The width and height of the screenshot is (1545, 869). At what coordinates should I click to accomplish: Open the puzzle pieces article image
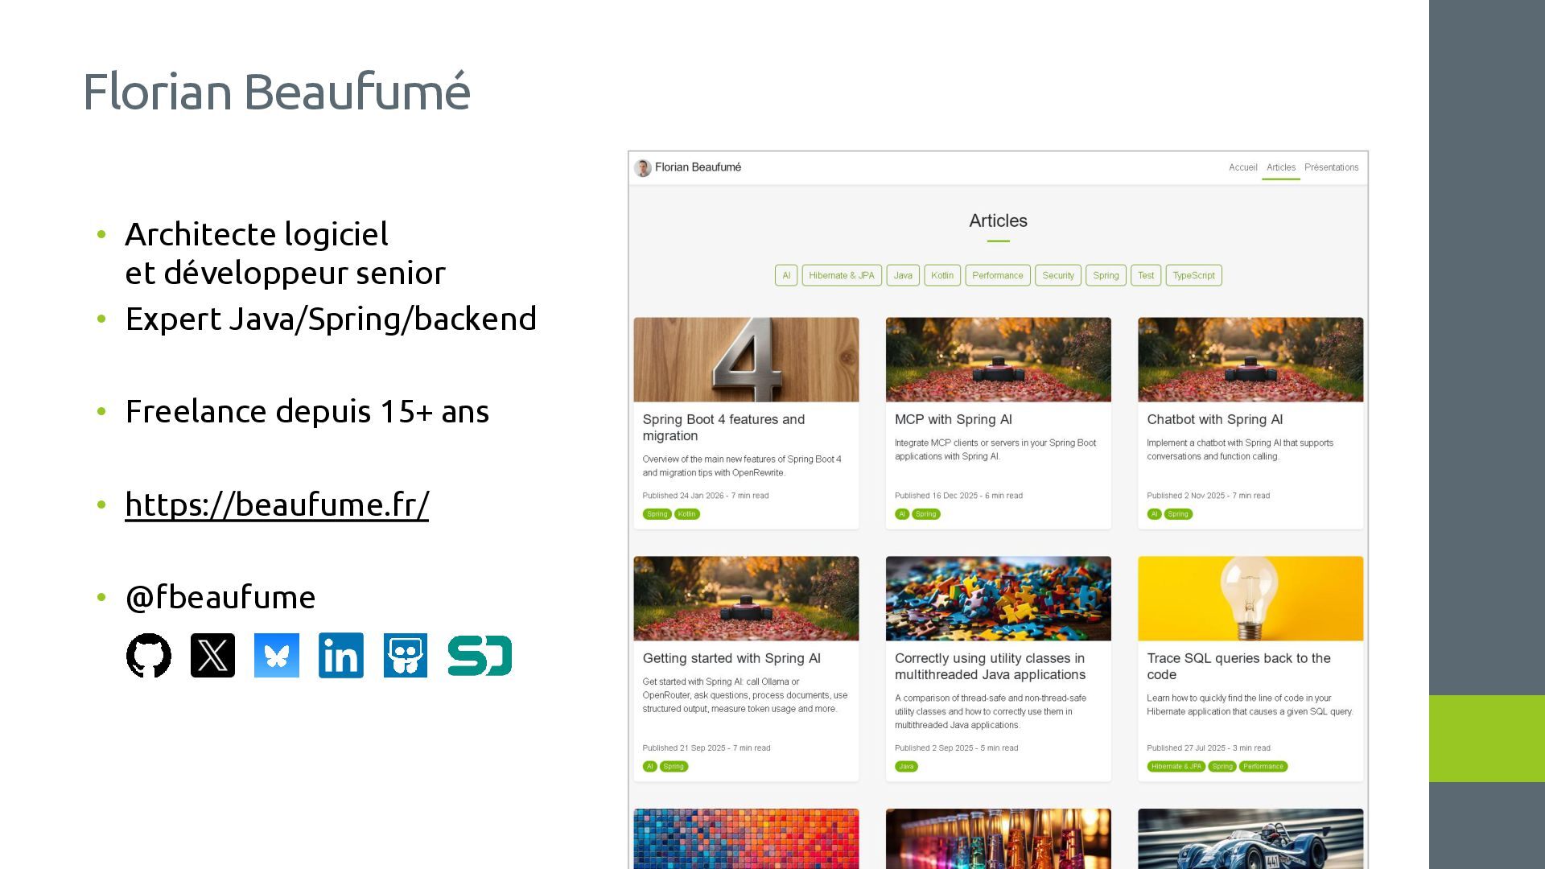998,599
